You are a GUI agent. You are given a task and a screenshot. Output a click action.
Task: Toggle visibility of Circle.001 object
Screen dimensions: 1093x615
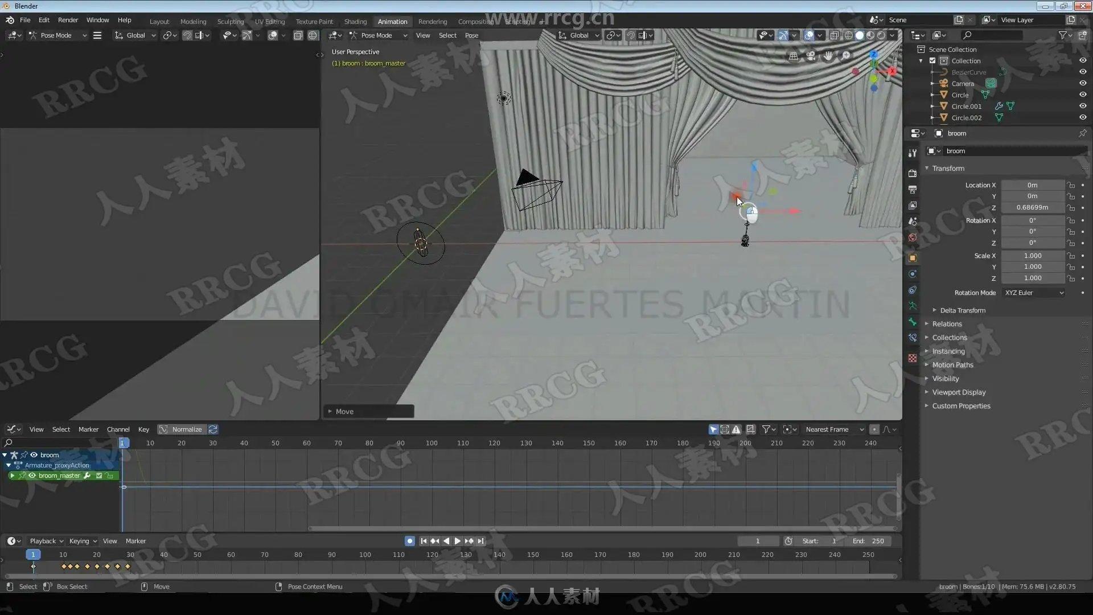point(1083,106)
